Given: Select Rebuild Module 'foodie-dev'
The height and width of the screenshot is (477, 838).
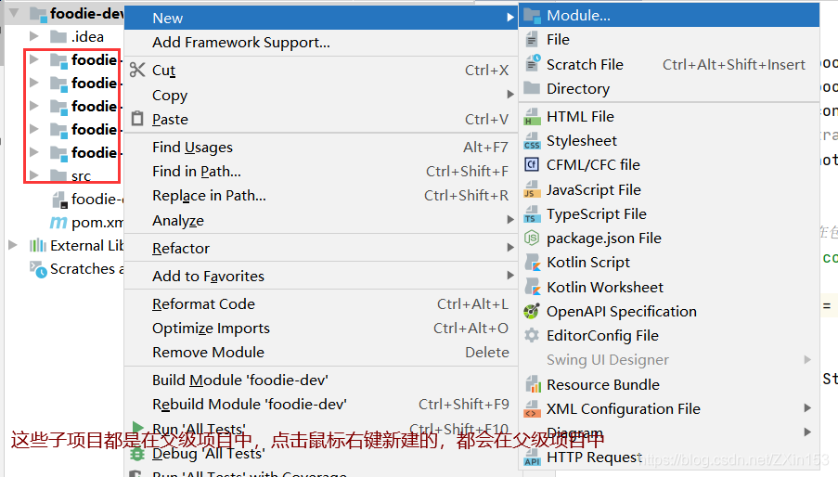Looking at the screenshot, I should coord(321,405).
